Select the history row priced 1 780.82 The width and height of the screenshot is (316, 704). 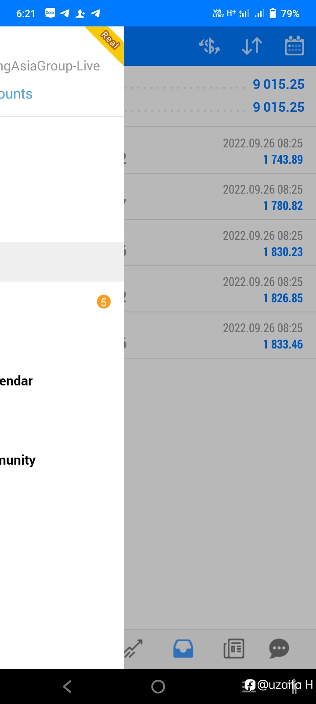[220, 197]
